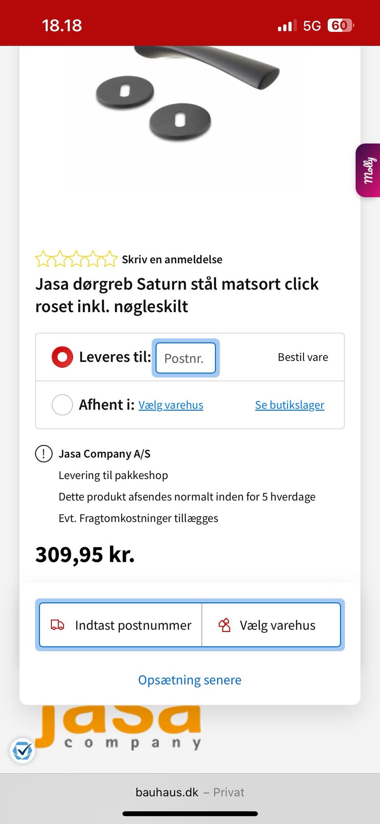Tap Opsætning senere link

pyautogui.click(x=190, y=680)
